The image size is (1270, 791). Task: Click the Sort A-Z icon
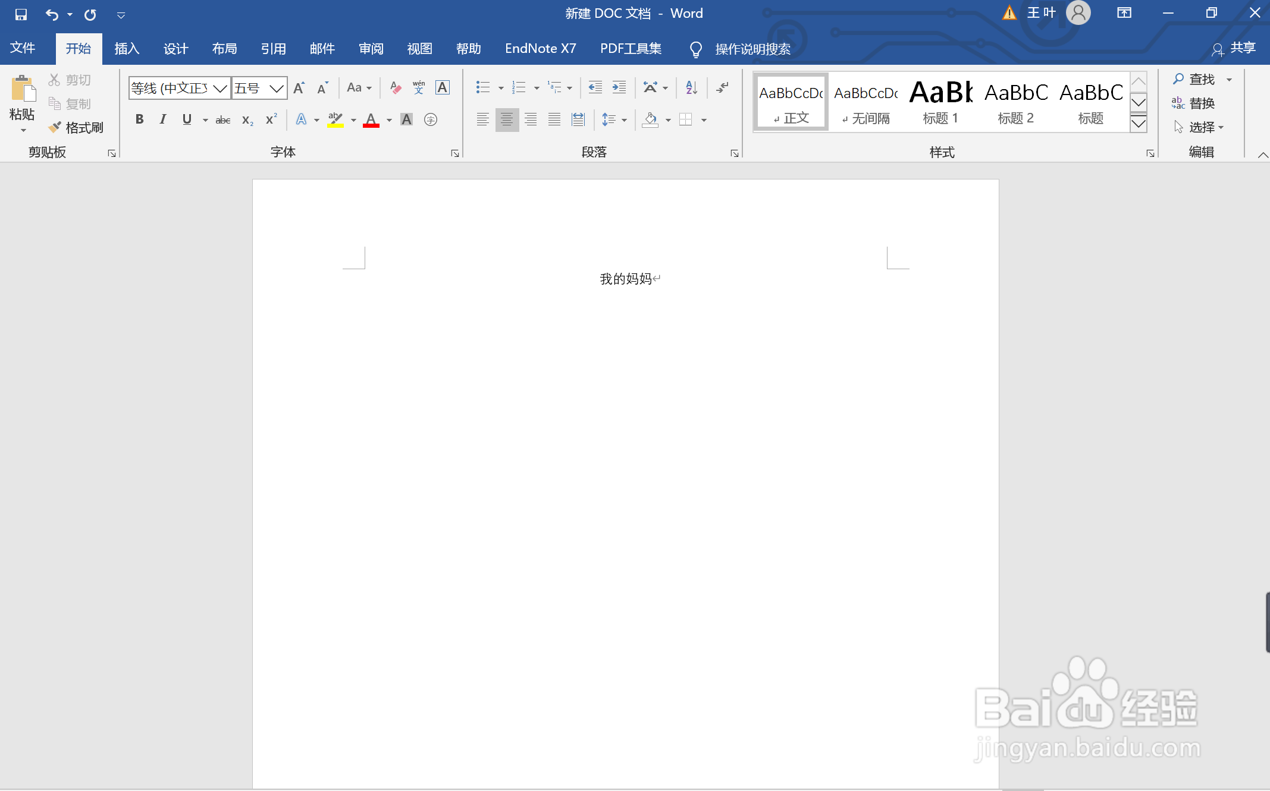(691, 88)
